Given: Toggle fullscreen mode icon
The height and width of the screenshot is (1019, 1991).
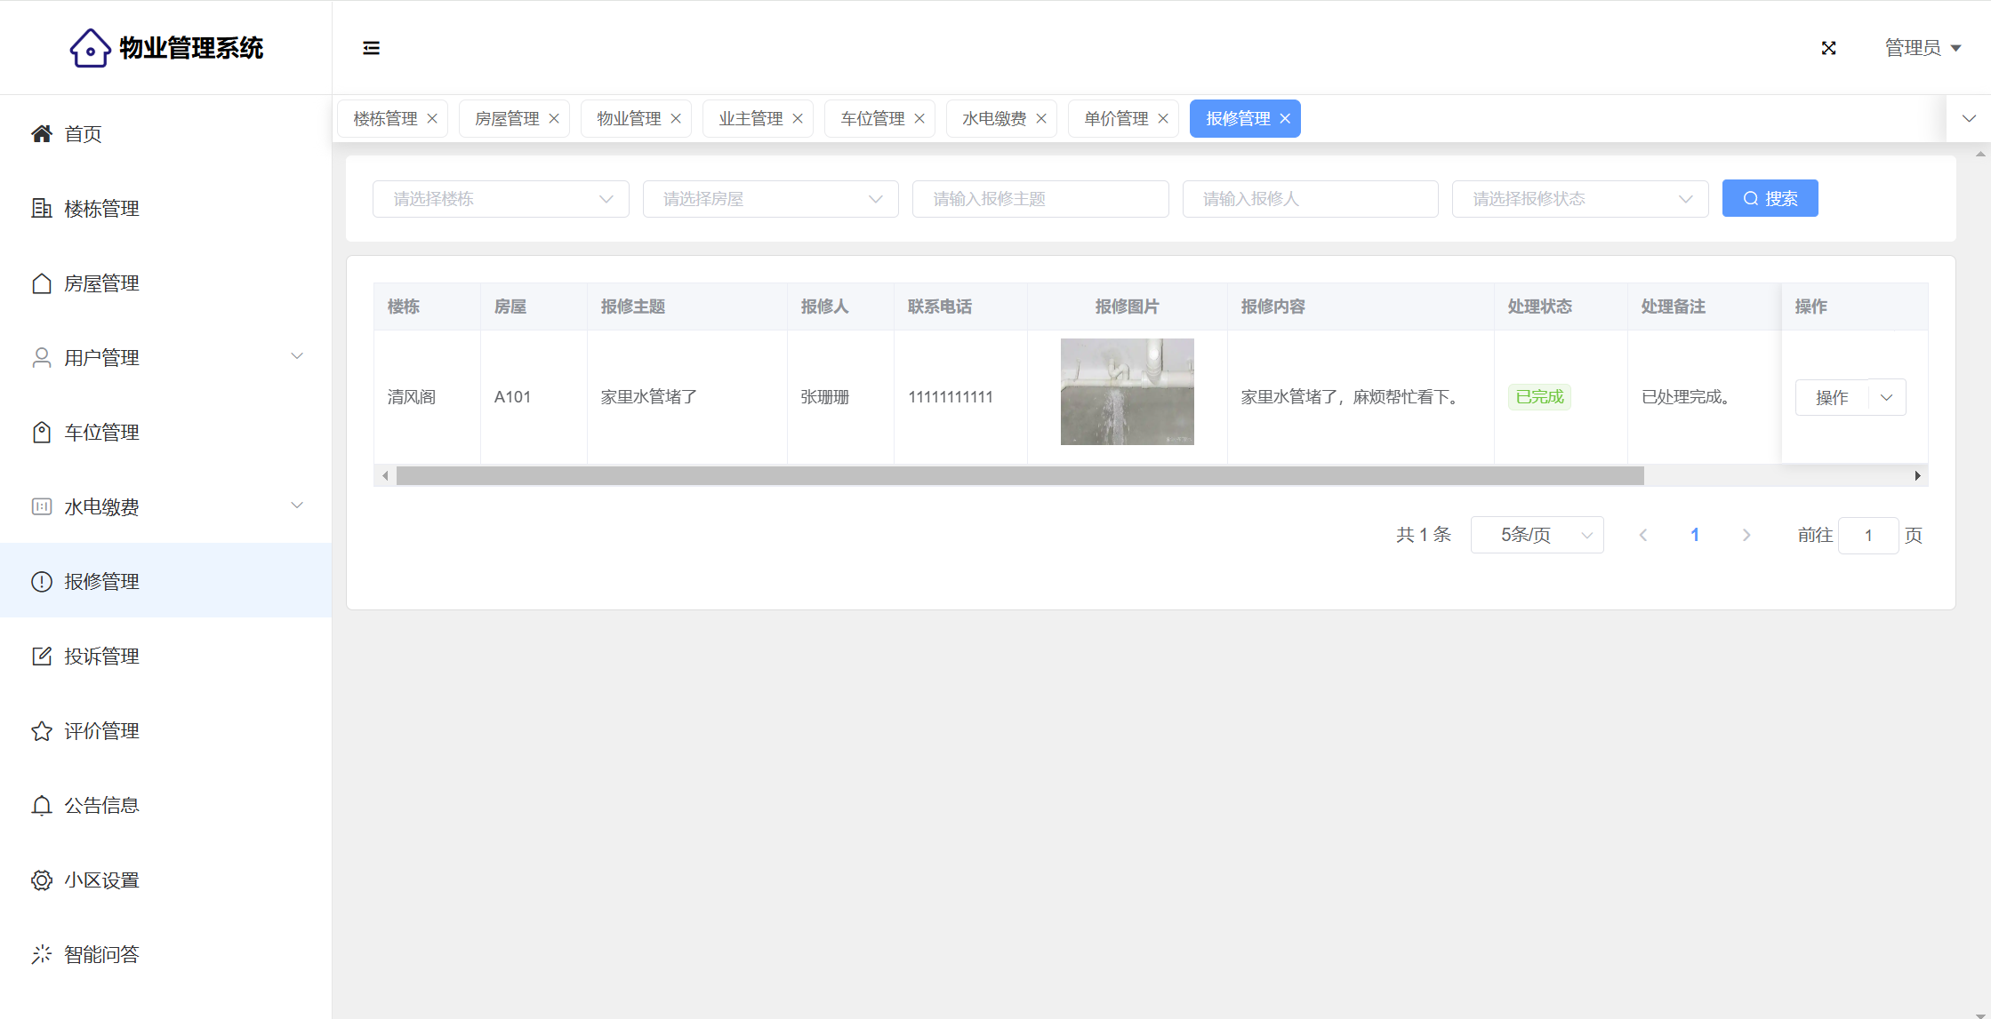Looking at the screenshot, I should [x=1828, y=48].
